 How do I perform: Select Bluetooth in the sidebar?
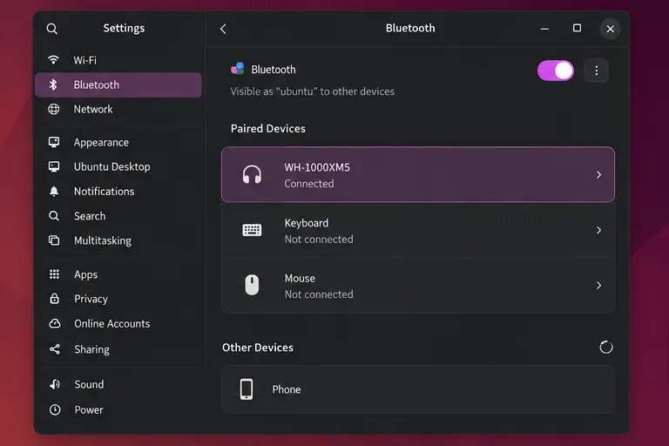(x=118, y=84)
